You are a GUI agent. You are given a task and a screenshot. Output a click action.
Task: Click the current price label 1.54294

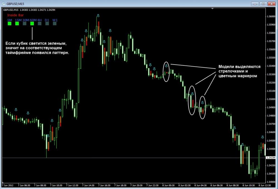(x=271, y=157)
